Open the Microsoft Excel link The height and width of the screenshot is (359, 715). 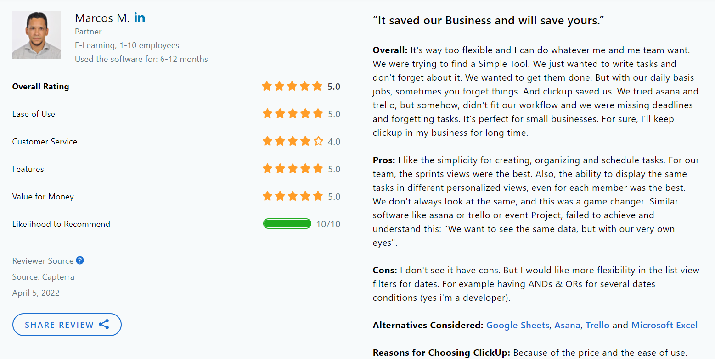click(664, 325)
